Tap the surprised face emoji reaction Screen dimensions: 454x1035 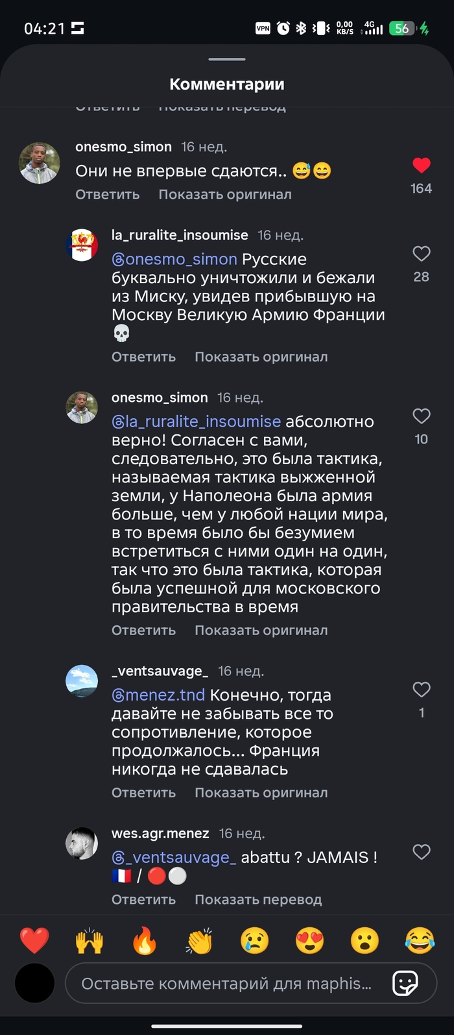pyautogui.click(x=365, y=941)
